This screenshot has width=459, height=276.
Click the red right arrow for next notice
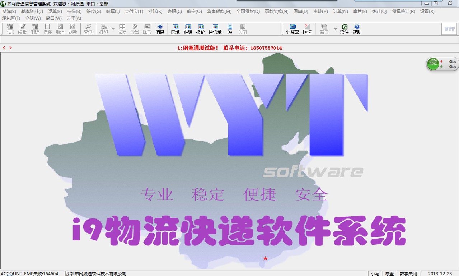pos(10,48)
